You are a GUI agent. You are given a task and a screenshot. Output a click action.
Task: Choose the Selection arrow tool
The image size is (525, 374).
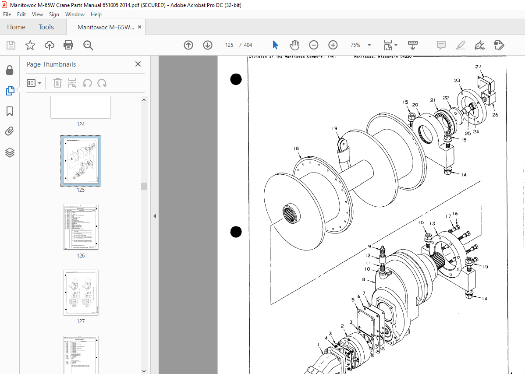pos(275,45)
